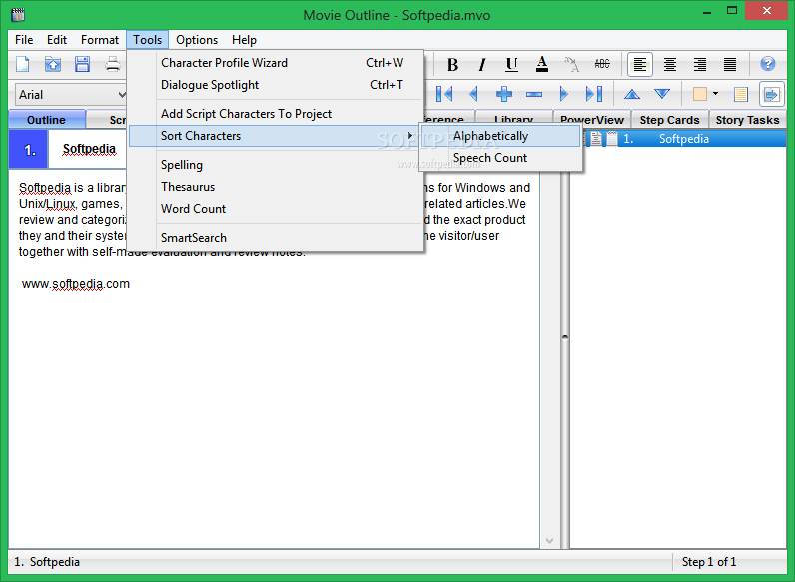This screenshot has height=582, width=795.
Task: Move step up with triangle icon
Action: 632,94
